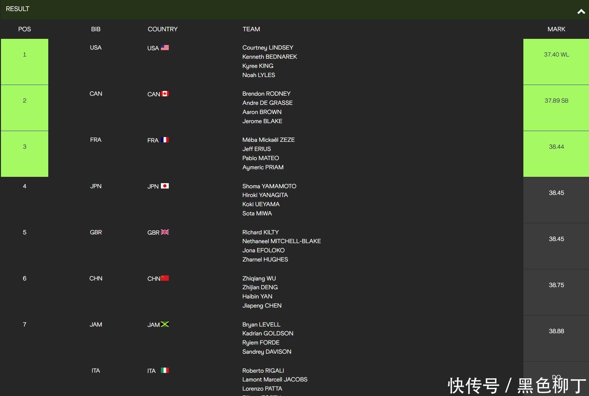Click the Italy flag icon
The height and width of the screenshot is (396, 589).
(x=165, y=370)
